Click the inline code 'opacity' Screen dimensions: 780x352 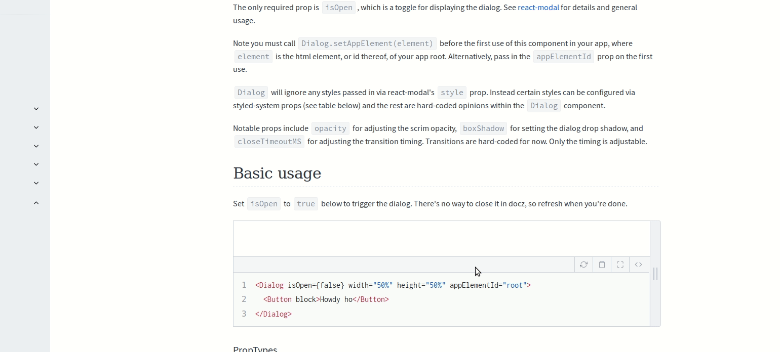click(x=330, y=128)
